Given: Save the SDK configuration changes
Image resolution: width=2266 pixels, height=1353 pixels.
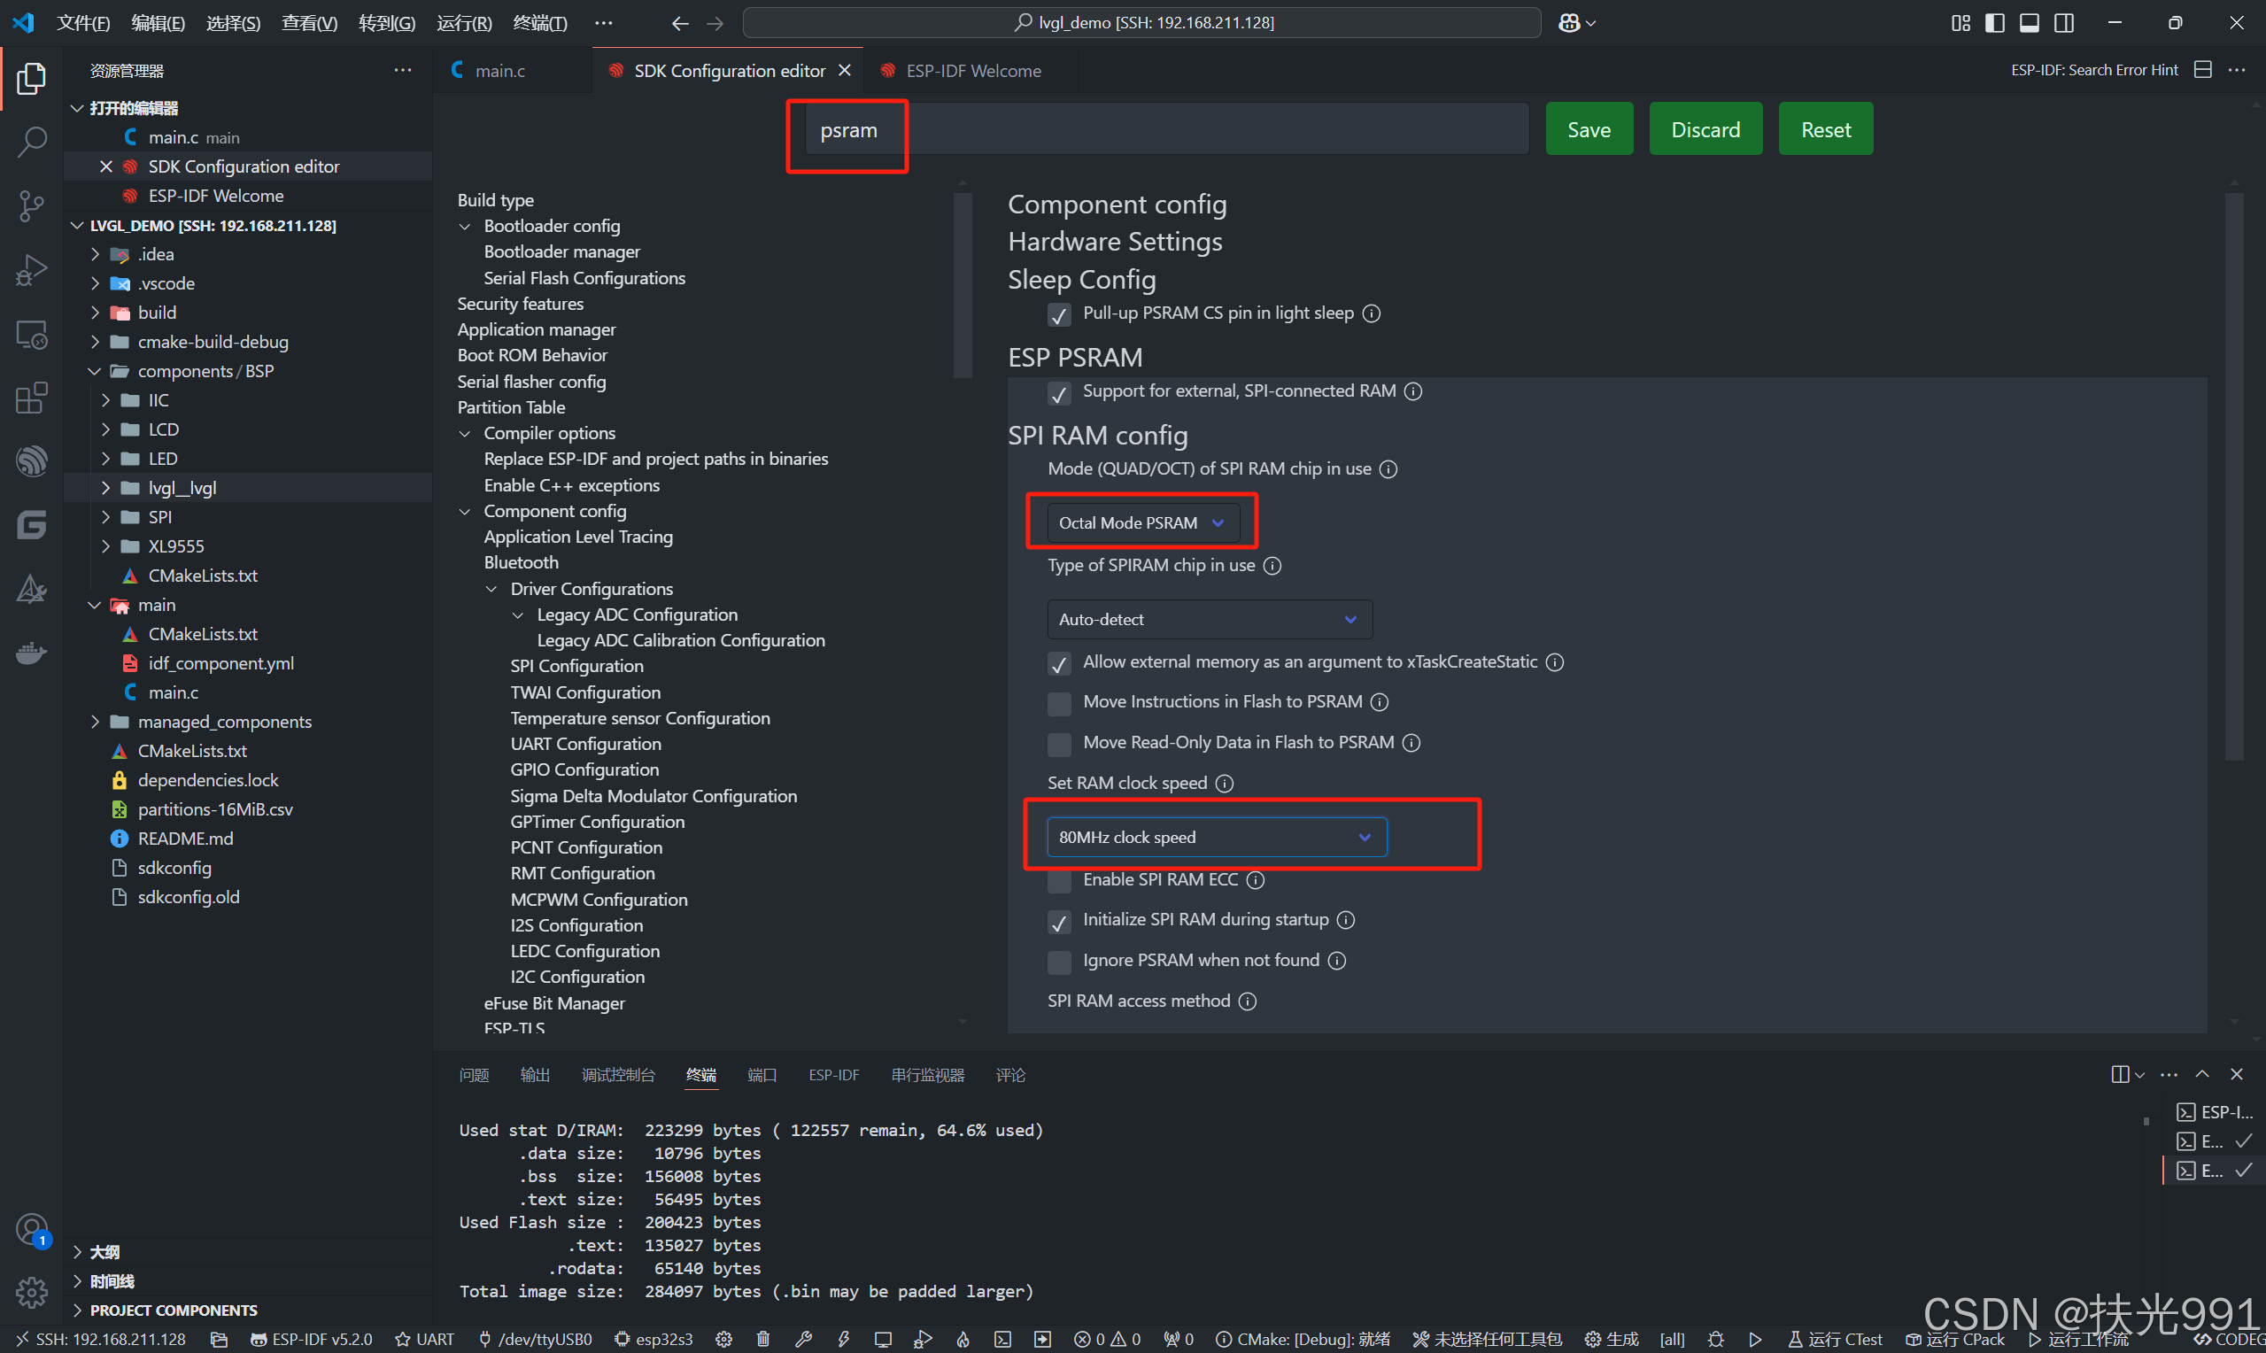Looking at the screenshot, I should (x=1588, y=128).
